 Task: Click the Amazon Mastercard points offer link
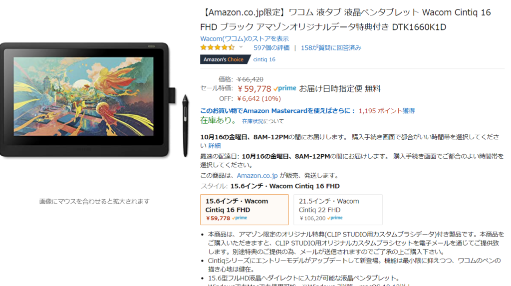277,111
